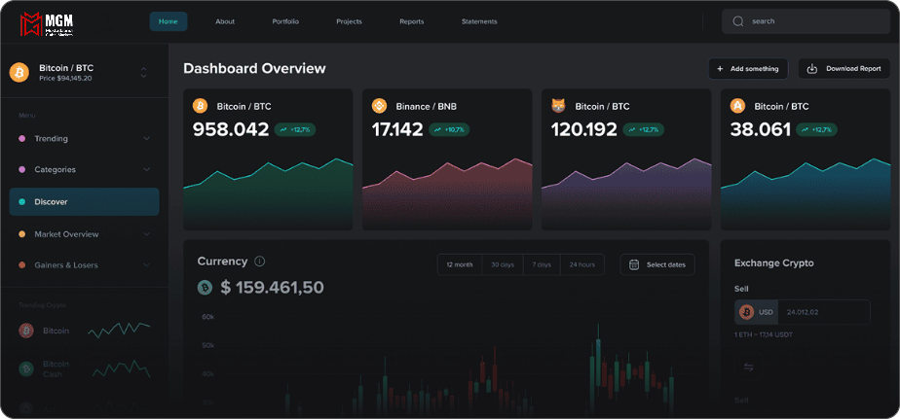
Task: Click the green area chart on 958.042 card
Action: 268,193
